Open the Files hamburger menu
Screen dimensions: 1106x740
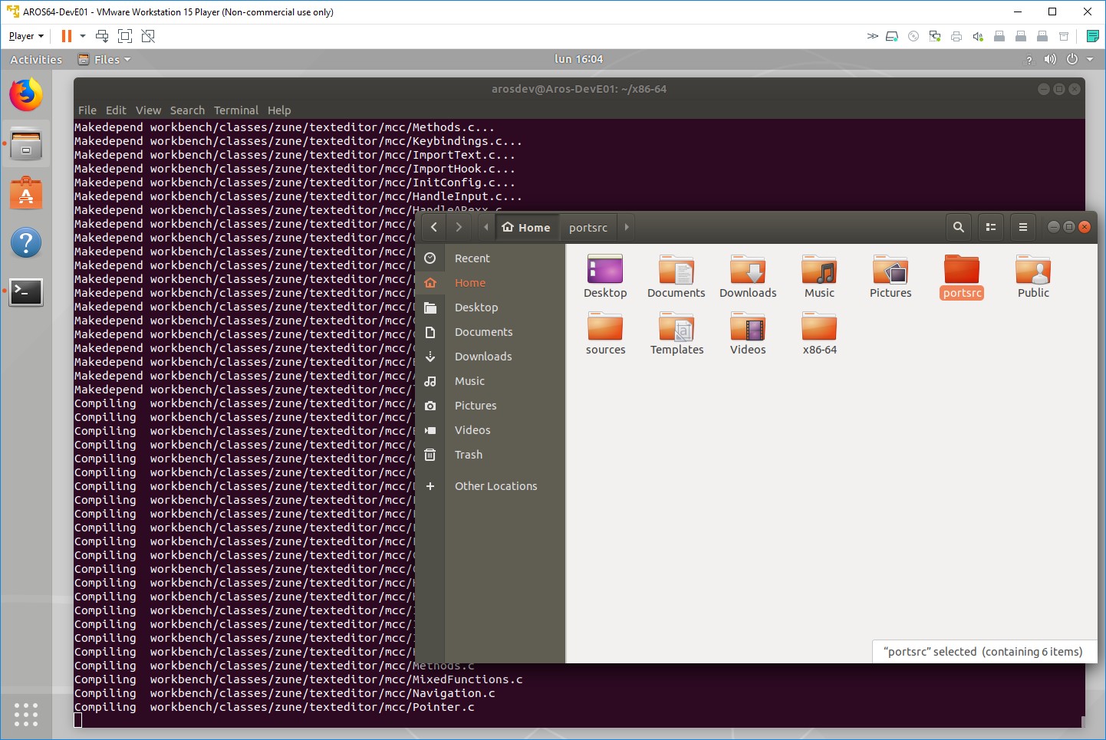coord(1022,227)
